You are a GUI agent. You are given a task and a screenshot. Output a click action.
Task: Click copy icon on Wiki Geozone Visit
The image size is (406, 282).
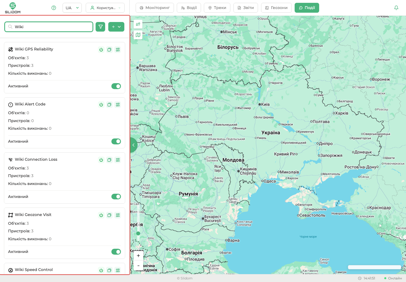pyautogui.click(x=109, y=215)
